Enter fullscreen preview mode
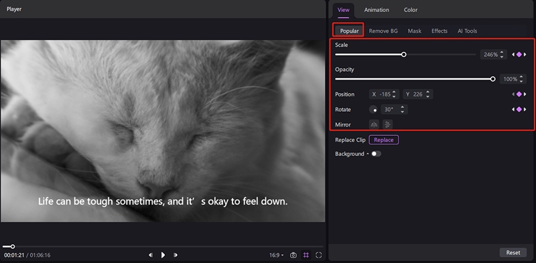The width and height of the screenshot is (536, 263). (319, 255)
